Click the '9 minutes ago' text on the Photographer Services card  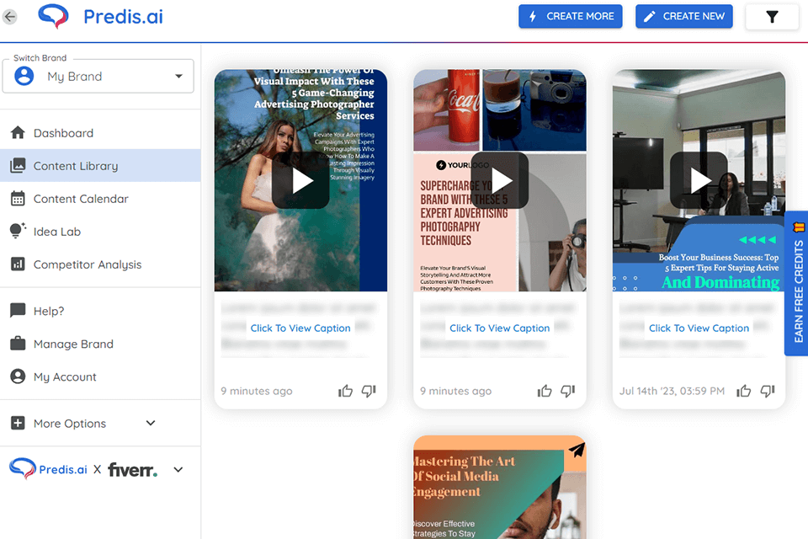click(x=256, y=391)
